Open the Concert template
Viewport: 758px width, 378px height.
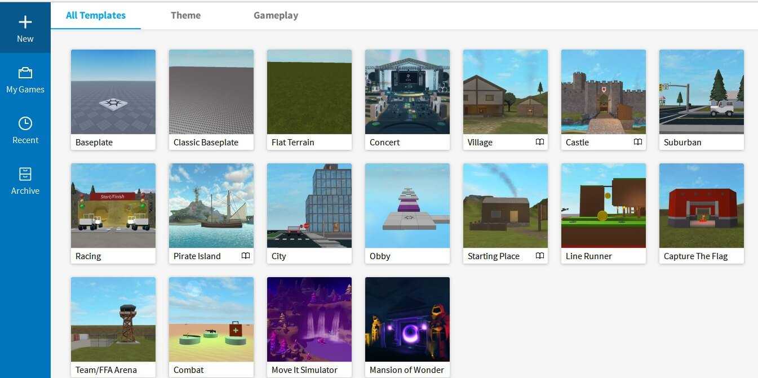coord(407,92)
